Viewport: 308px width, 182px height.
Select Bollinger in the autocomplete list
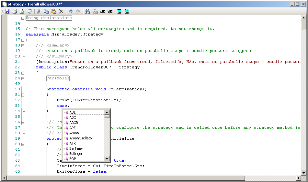[x=84, y=154]
